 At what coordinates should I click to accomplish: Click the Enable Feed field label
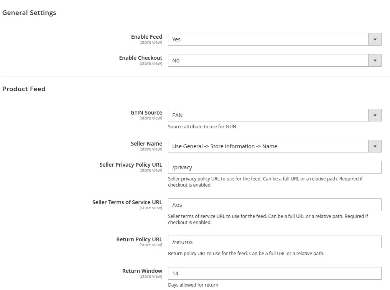coord(146,37)
